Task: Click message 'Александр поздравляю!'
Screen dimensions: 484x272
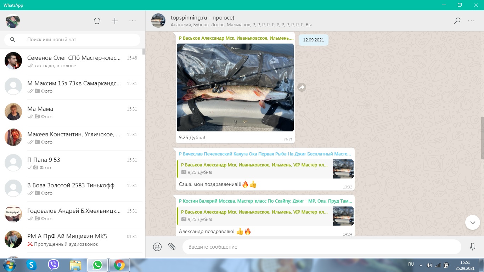Action: (x=207, y=231)
